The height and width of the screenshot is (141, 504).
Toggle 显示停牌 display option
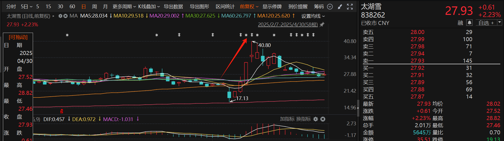(272, 7)
